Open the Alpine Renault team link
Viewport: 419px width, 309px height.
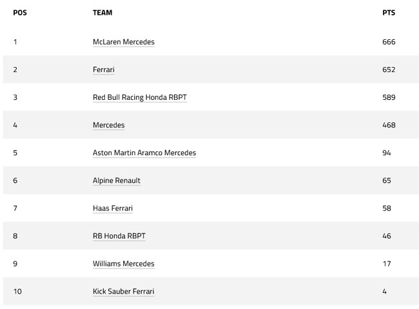coord(117,181)
